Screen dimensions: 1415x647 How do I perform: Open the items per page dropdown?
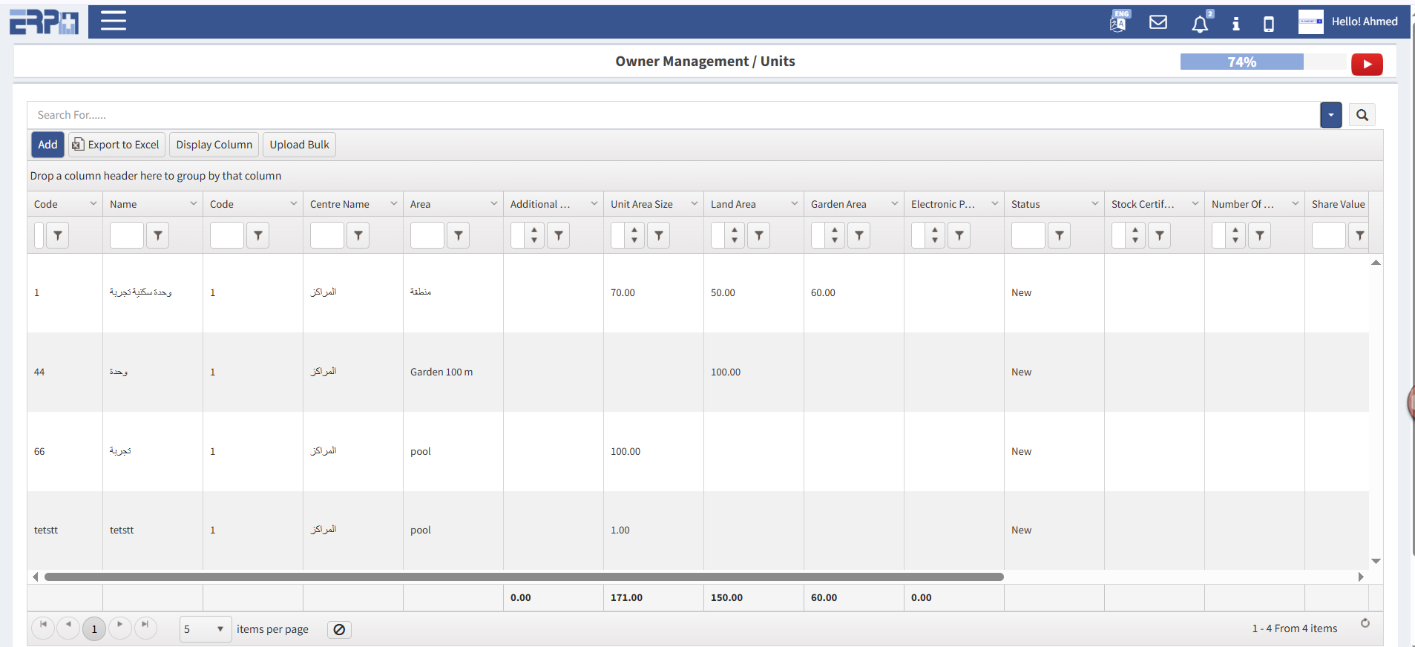206,629
